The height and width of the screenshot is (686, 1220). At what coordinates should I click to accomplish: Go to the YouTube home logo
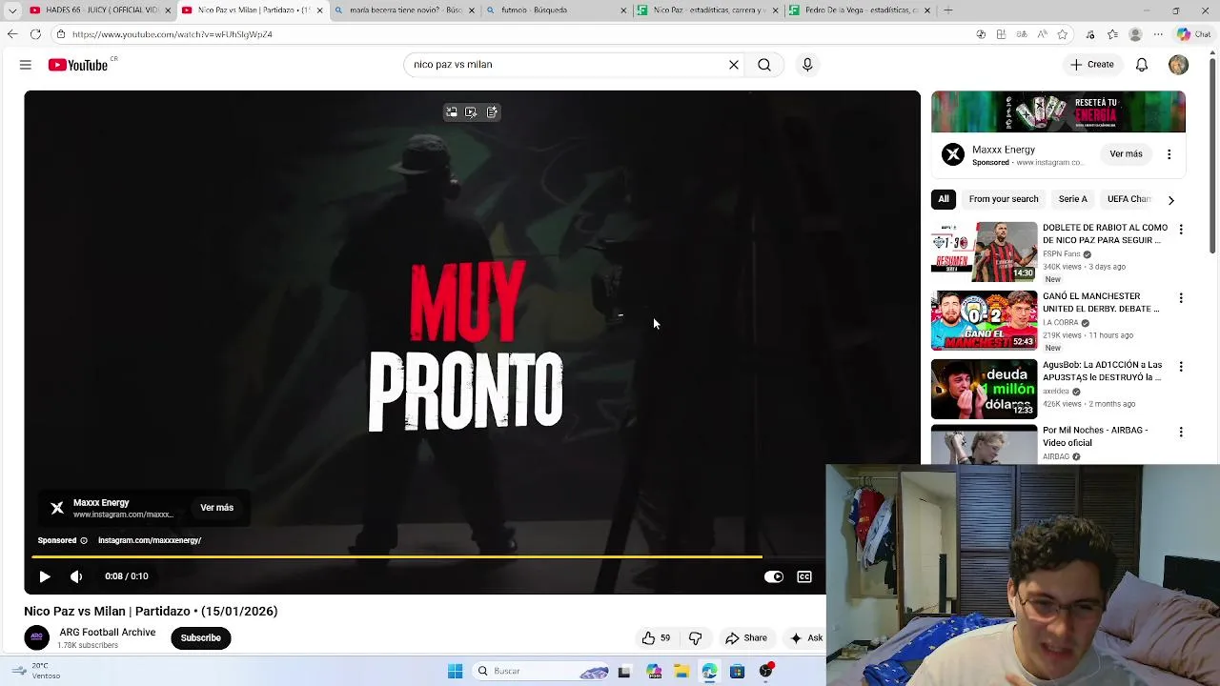click(x=78, y=65)
